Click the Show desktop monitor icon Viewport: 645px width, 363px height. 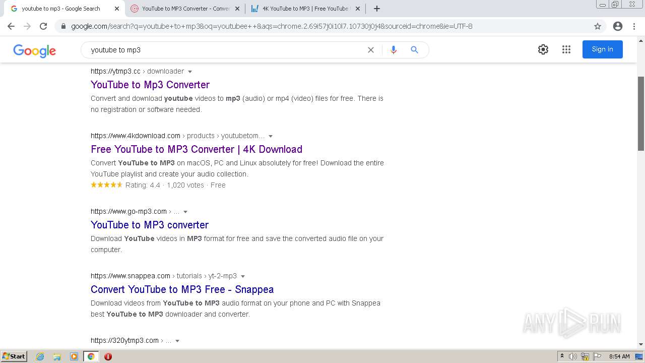click(x=639, y=356)
